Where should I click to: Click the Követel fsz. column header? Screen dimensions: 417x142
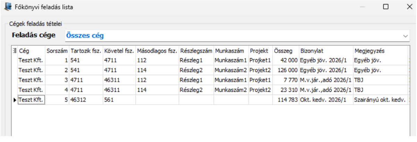point(119,51)
